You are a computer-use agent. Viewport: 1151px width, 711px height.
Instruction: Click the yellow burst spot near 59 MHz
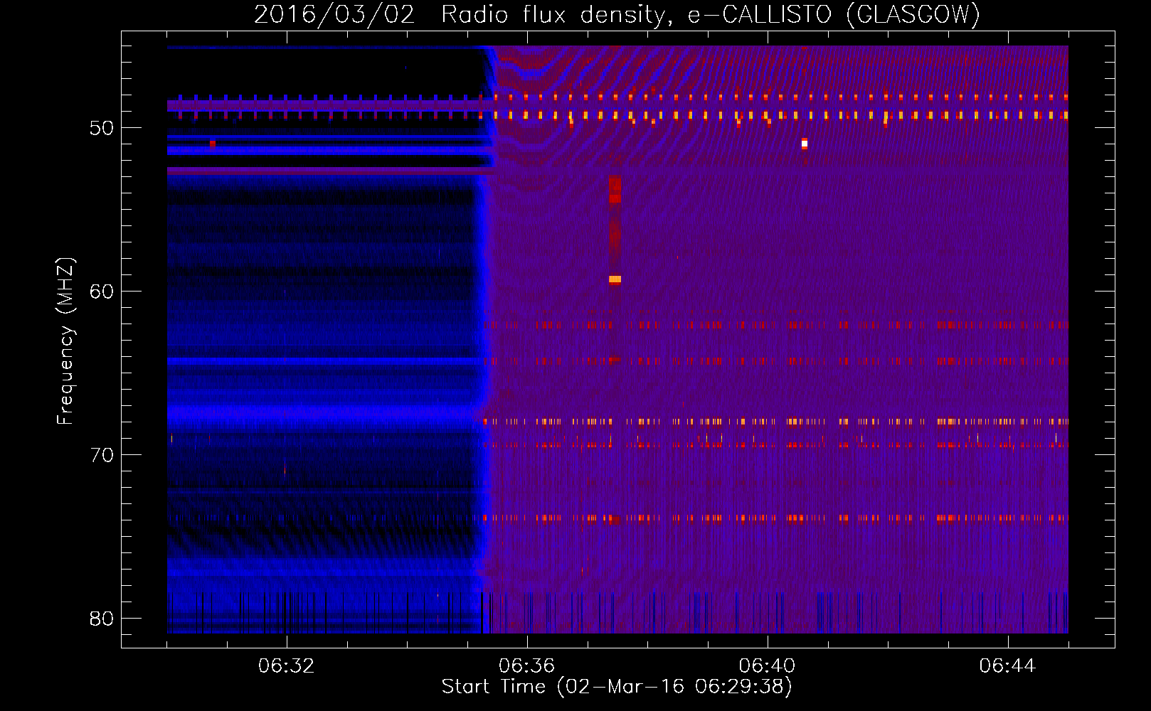(x=615, y=279)
